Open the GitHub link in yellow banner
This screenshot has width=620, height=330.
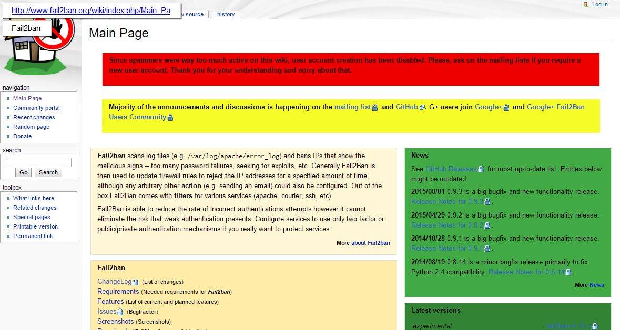[406, 107]
